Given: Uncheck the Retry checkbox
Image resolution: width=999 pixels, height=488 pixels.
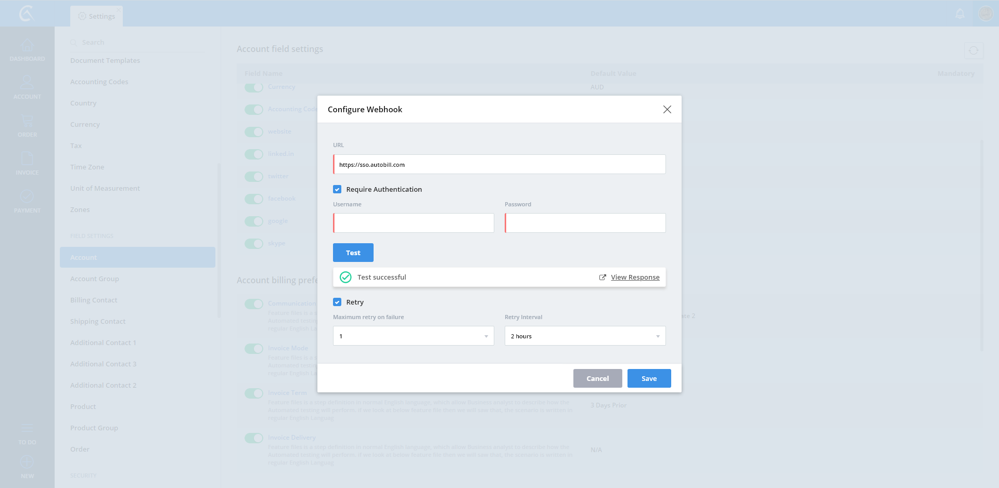Looking at the screenshot, I should (x=337, y=302).
